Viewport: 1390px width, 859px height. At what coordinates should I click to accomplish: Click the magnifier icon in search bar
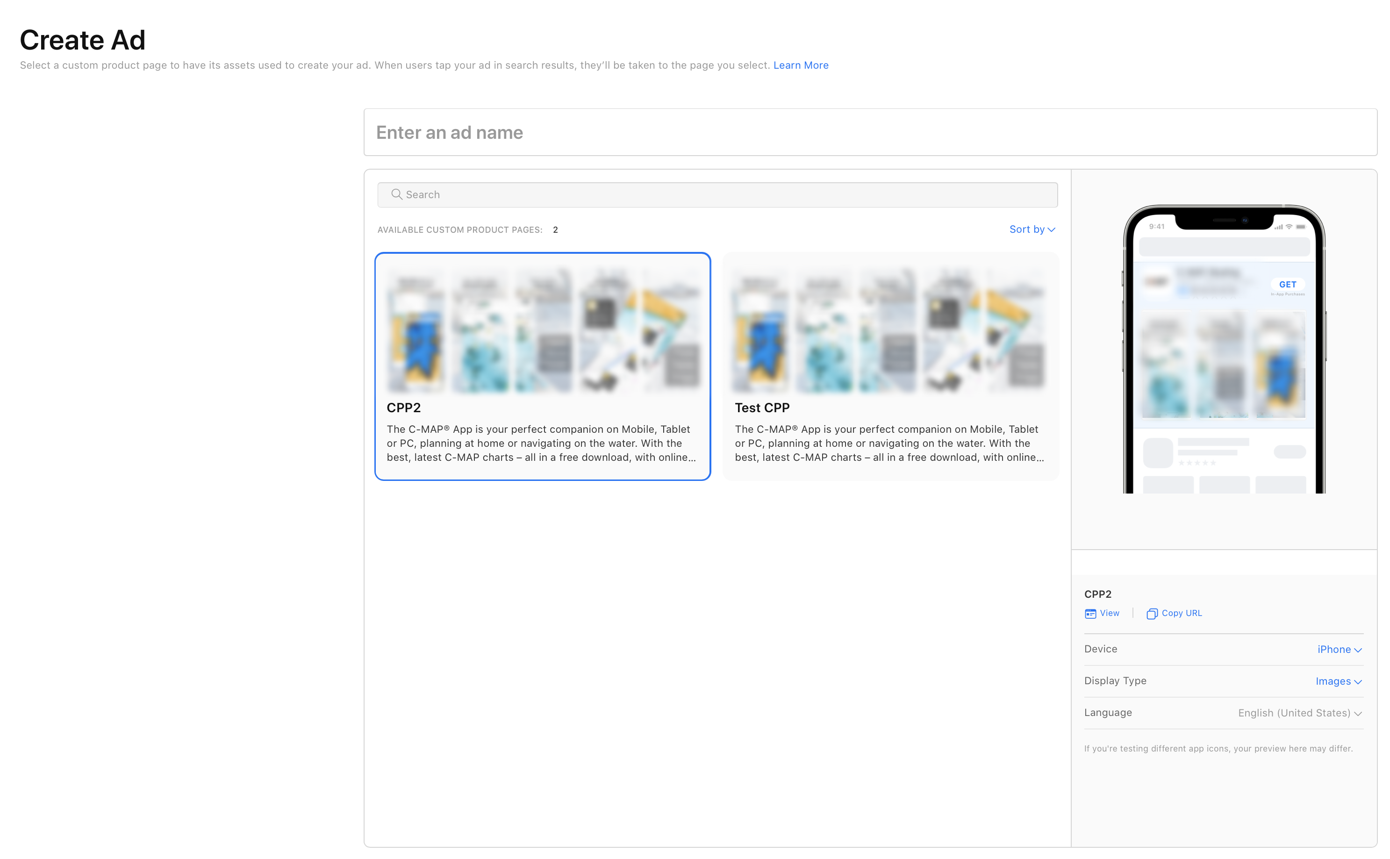[x=396, y=194]
